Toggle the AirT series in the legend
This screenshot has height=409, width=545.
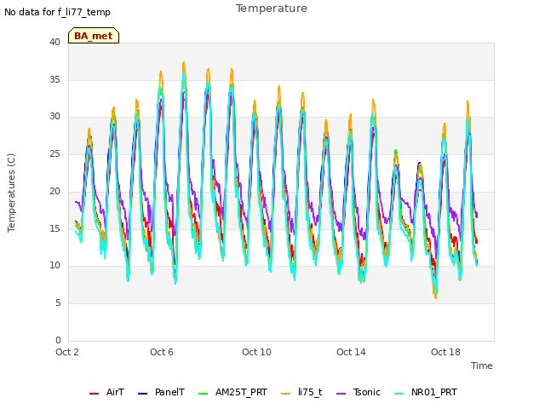coord(106,392)
